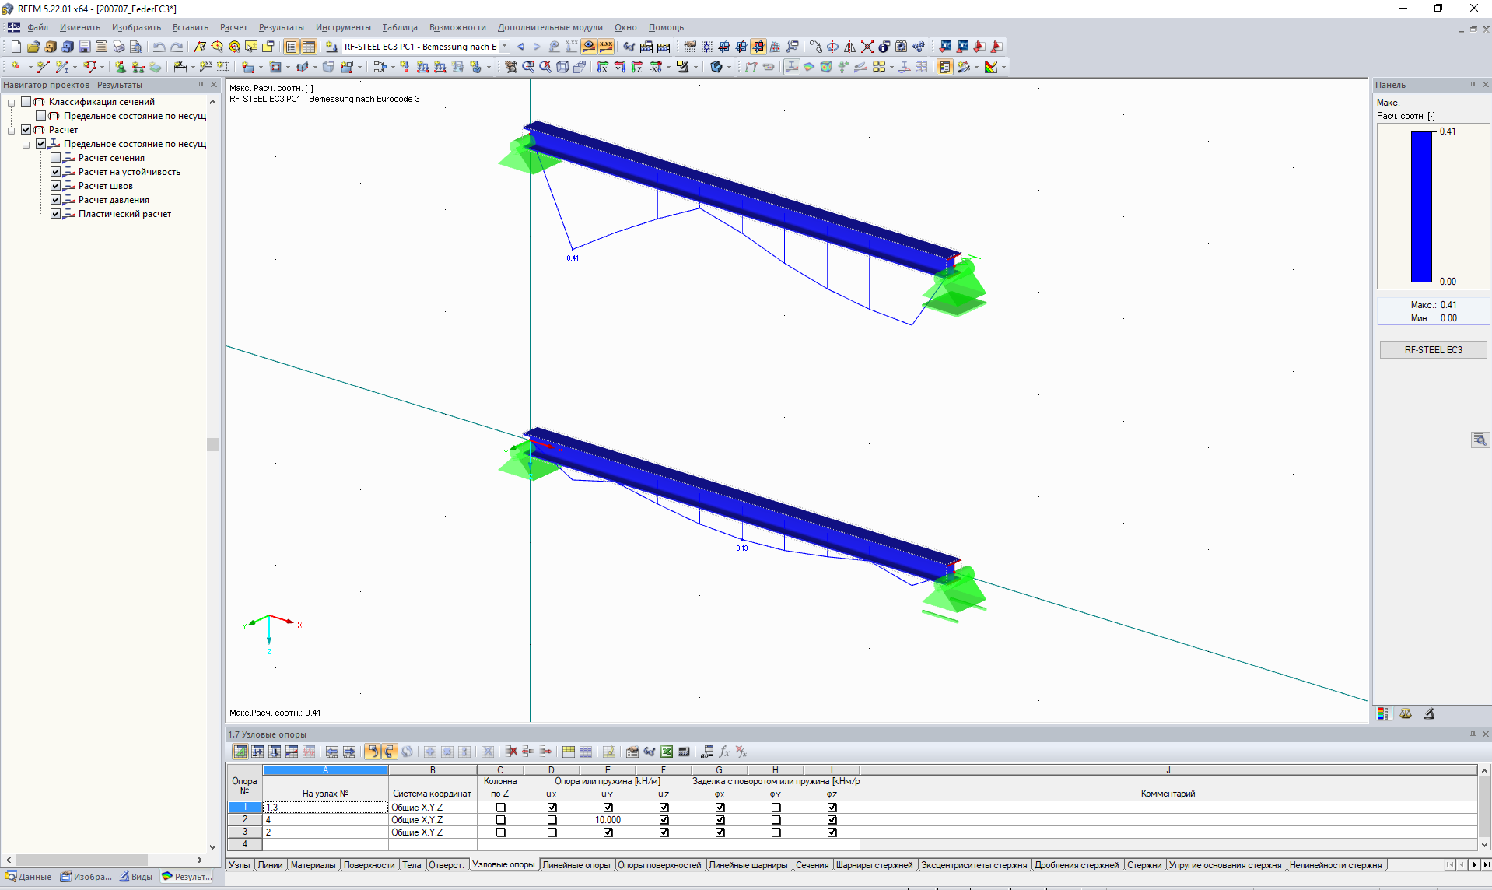Click delete row red X table icon
1492x890 pixels.
click(511, 752)
